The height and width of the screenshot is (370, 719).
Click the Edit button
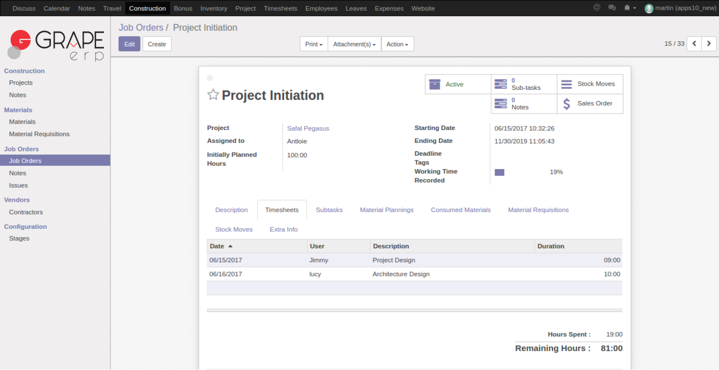[129, 44]
